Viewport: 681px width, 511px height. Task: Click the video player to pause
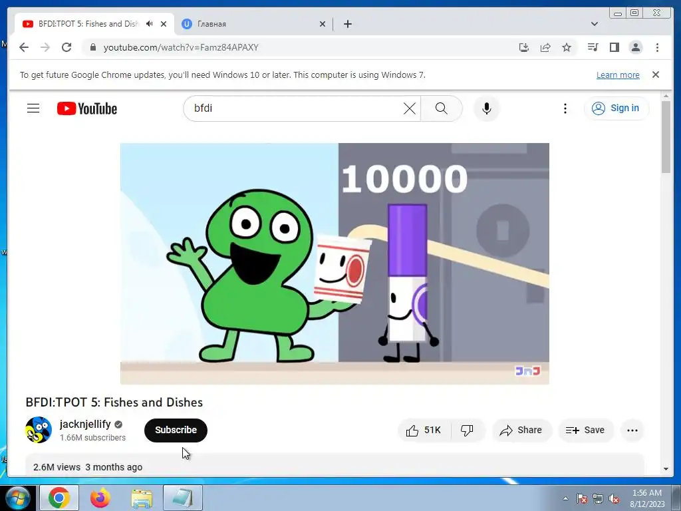pyautogui.click(x=335, y=263)
